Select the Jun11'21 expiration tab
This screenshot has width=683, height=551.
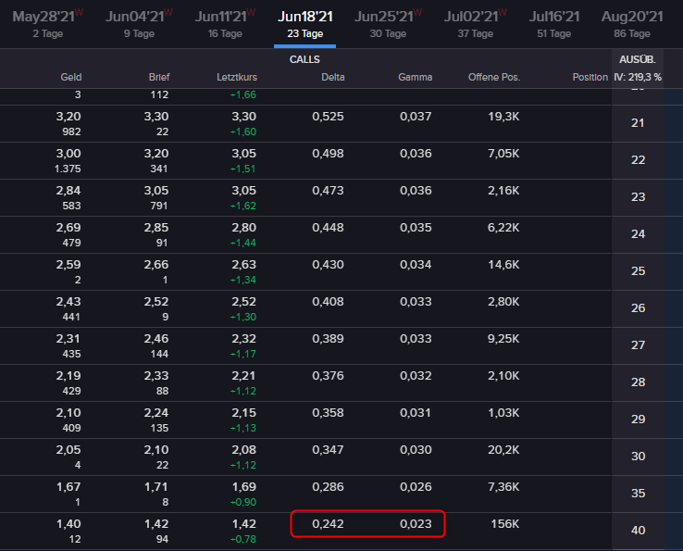(225, 23)
